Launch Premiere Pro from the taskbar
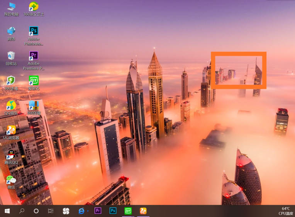 click(98, 211)
